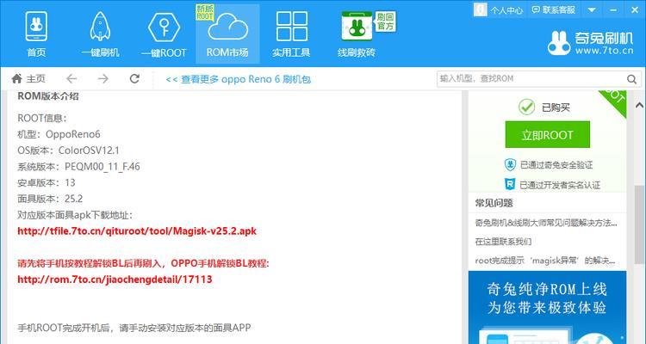
Task: Select the 面具版本：25.2 text
Action: point(50,199)
